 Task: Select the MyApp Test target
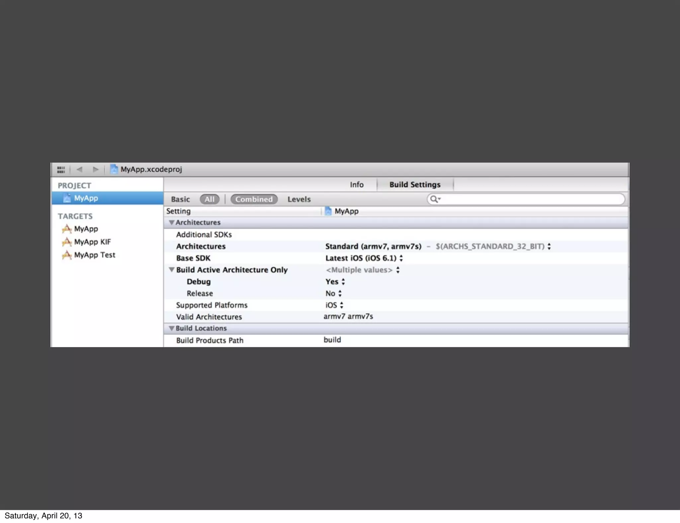point(94,255)
